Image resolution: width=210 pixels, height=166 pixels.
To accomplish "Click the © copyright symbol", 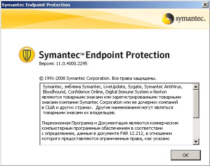I will point(41,78).
